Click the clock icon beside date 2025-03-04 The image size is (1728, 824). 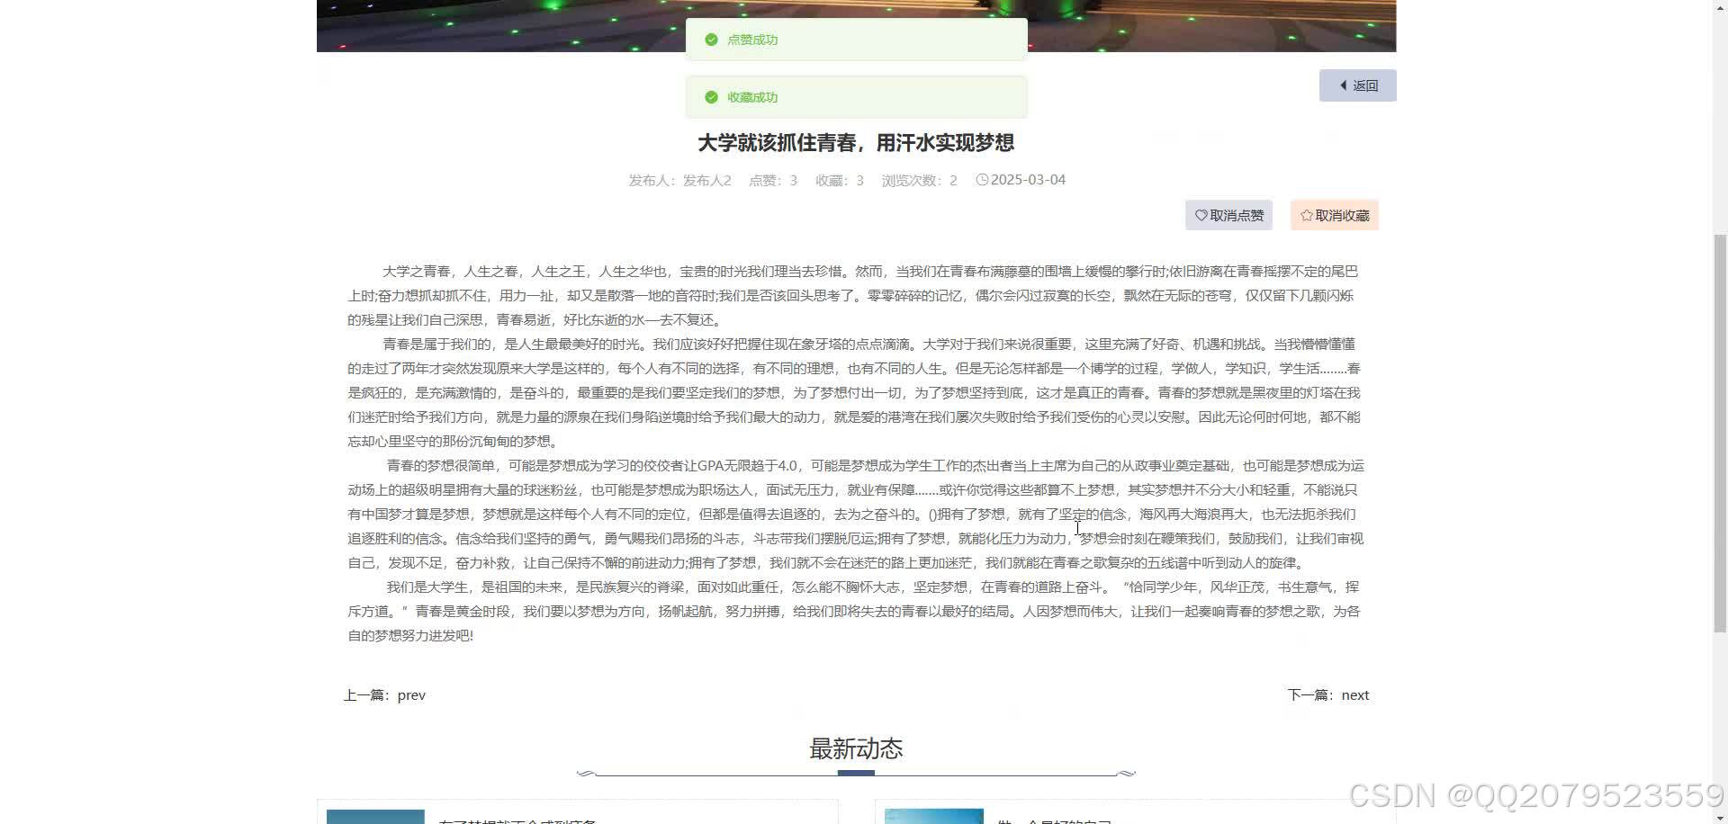tap(982, 180)
